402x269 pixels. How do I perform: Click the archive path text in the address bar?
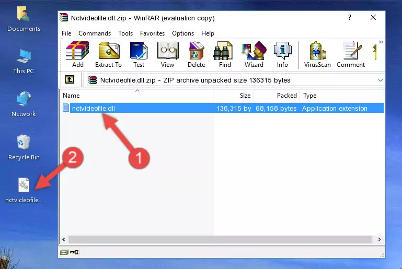point(195,80)
